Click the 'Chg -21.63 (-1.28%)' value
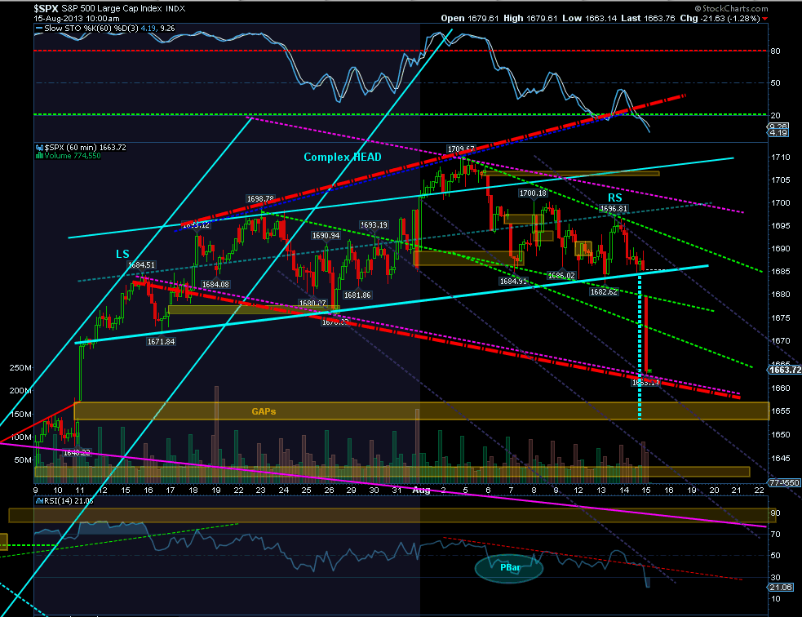The image size is (802, 617). coord(720,19)
